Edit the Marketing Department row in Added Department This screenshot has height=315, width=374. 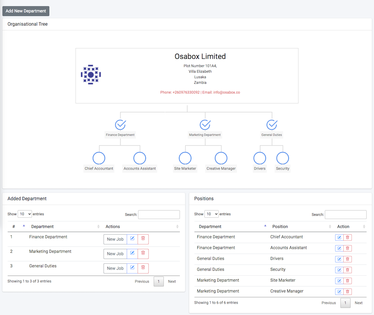pos(132,253)
